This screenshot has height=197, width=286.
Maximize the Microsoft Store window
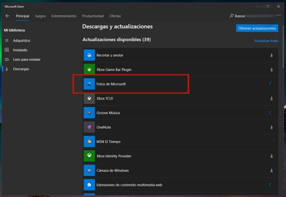coord(267,6)
